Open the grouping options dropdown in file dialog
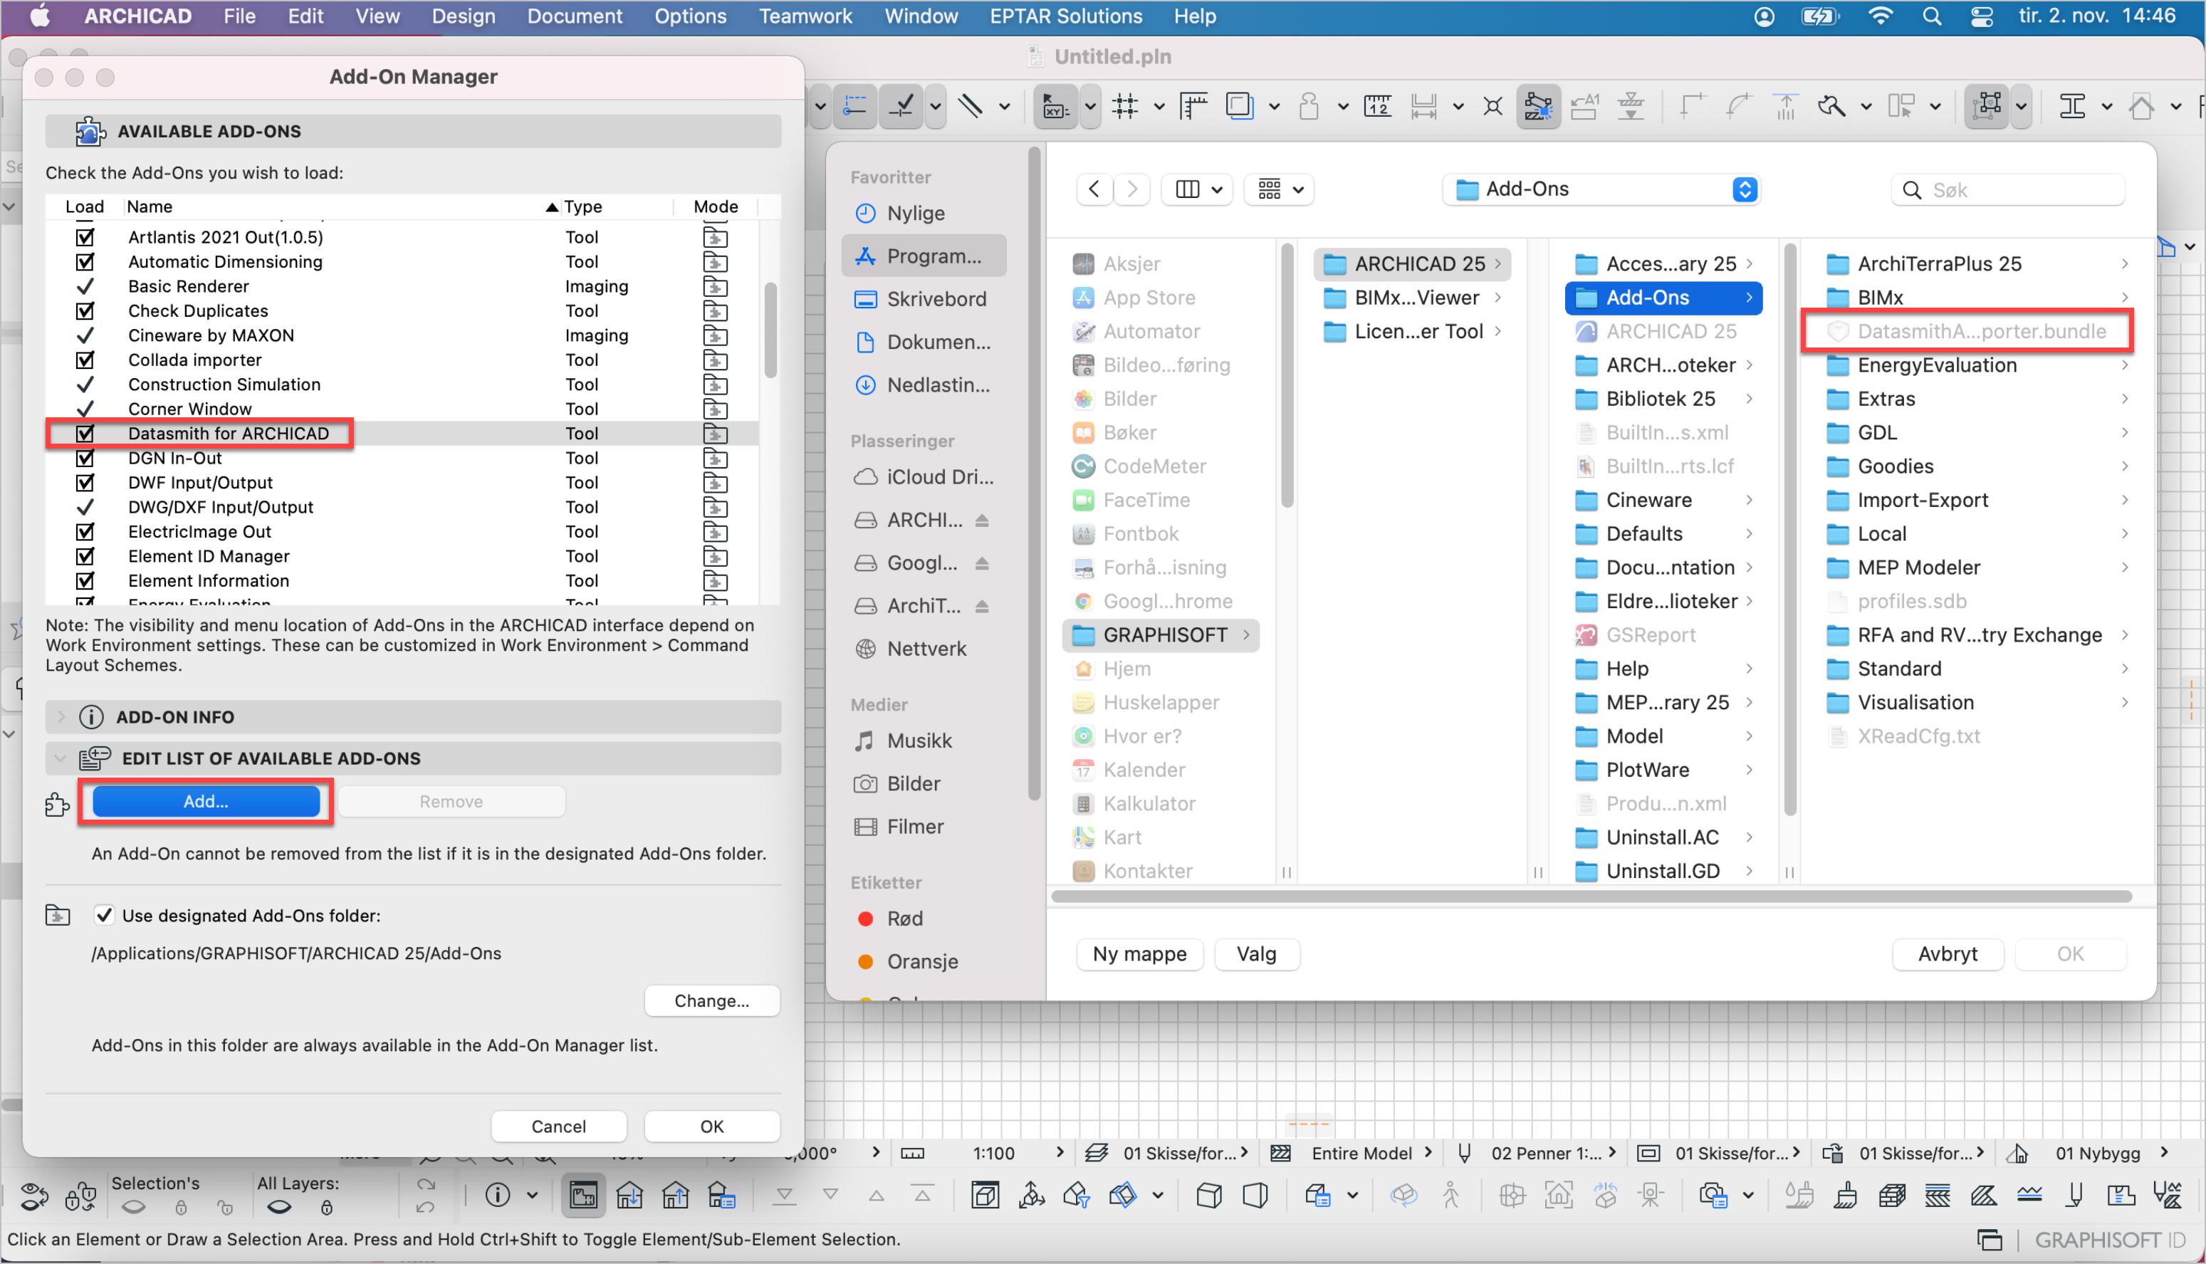This screenshot has height=1264, width=2206. tap(1280, 189)
